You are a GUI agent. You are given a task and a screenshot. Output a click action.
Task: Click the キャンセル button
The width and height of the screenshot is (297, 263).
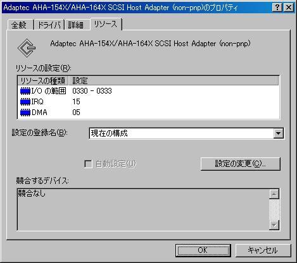pyautogui.click(x=263, y=250)
